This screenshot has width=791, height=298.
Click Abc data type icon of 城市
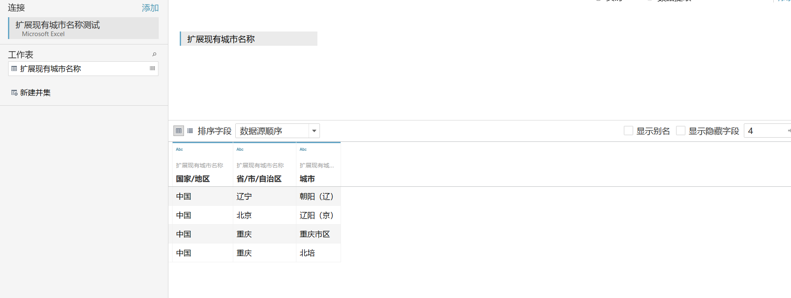[303, 149]
